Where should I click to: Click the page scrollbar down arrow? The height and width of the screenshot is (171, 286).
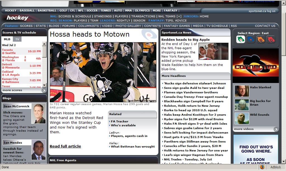pos(284,161)
